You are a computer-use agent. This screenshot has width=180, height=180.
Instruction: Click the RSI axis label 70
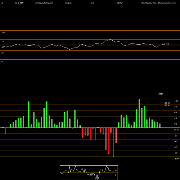3,41
